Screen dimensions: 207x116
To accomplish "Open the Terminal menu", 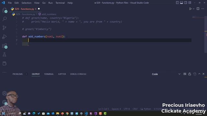I will point(60,3).
